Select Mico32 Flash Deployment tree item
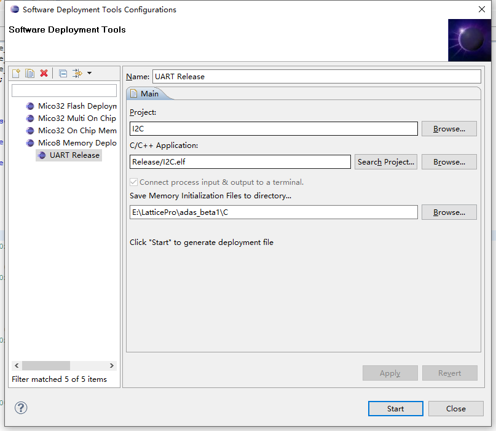 71,106
